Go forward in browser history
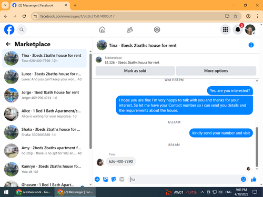The width and height of the screenshot is (263, 197). coord(15,16)
